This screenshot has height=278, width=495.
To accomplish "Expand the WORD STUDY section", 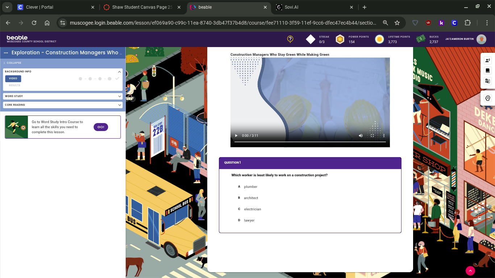I will click(62, 96).
